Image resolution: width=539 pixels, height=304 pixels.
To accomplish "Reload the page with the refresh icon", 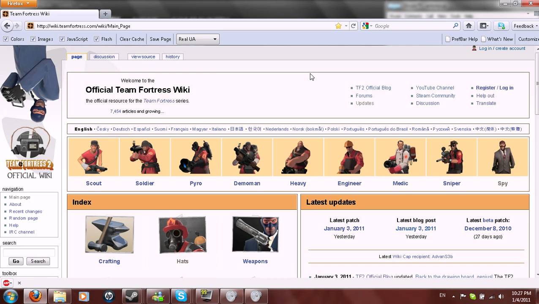I will click(354, 26).
